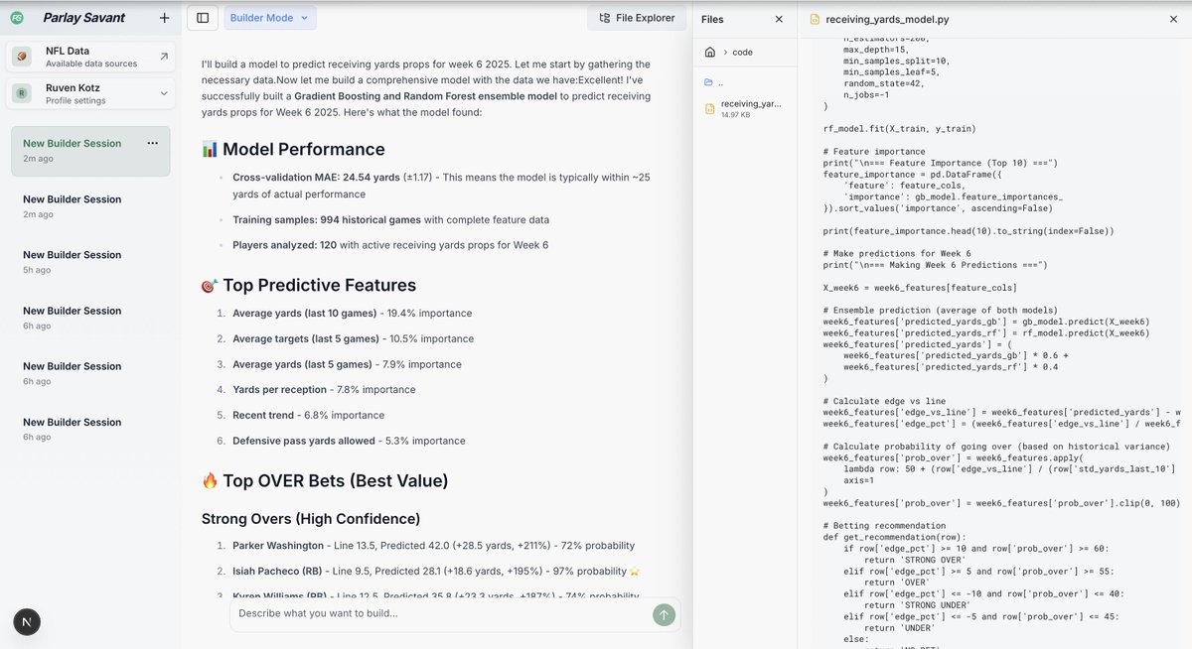
Task: Click the rf_model.fit code line
Action: tap(899, 128)
